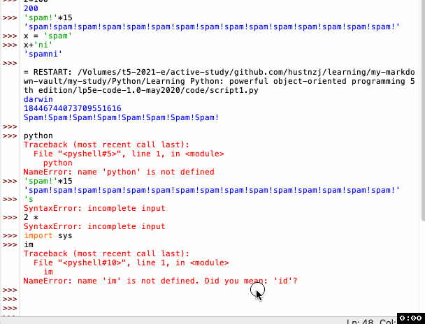Click the import sys statement

coord(48,235)
